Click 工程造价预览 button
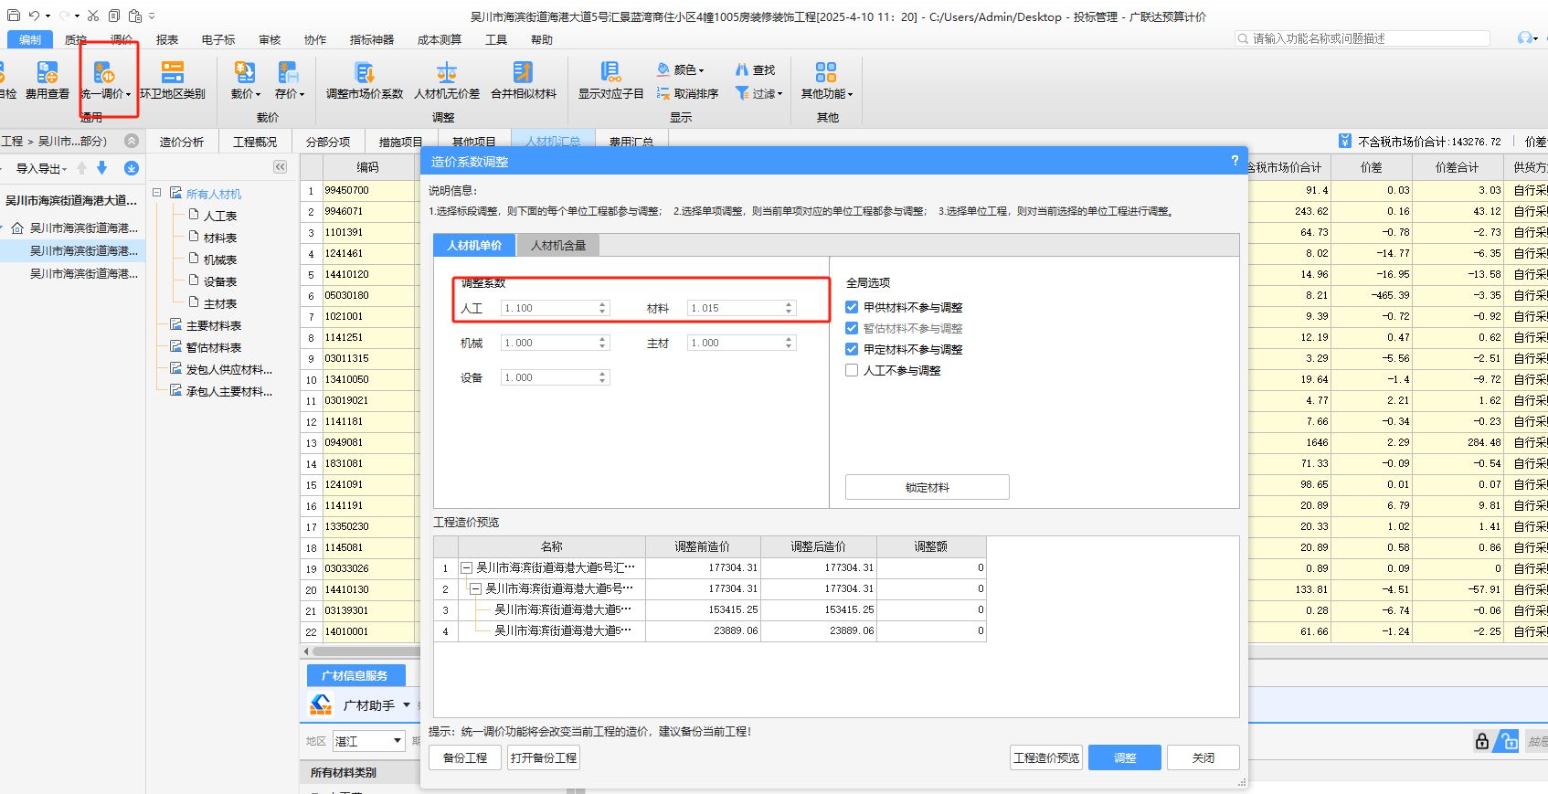This screenshot has height=794, width=1548. pos(1046,757)
